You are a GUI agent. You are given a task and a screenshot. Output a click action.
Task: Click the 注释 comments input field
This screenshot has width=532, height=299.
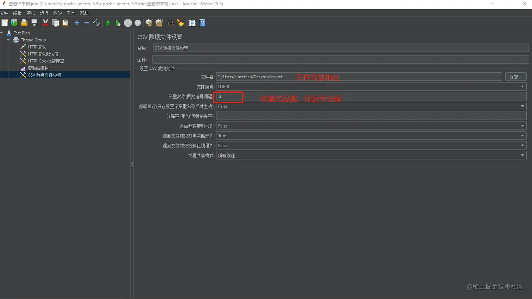click(x=341, y=59)
